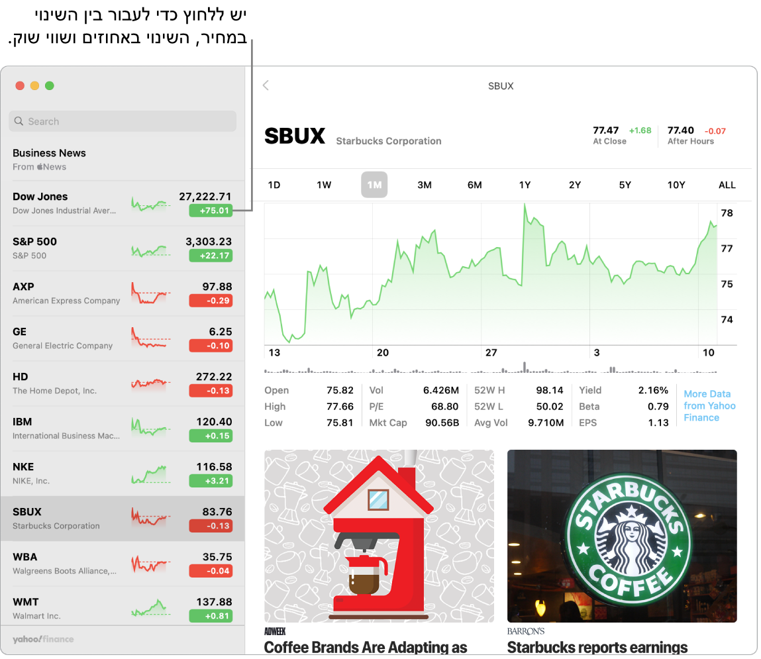Select the 1W chart range
The image size is (761, 659).
pyautogui.click(x=324, y=185)
